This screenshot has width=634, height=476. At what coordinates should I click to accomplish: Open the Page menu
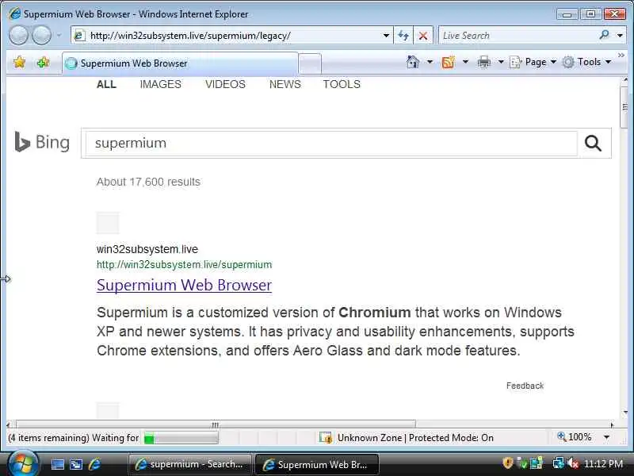coord(533,62)
